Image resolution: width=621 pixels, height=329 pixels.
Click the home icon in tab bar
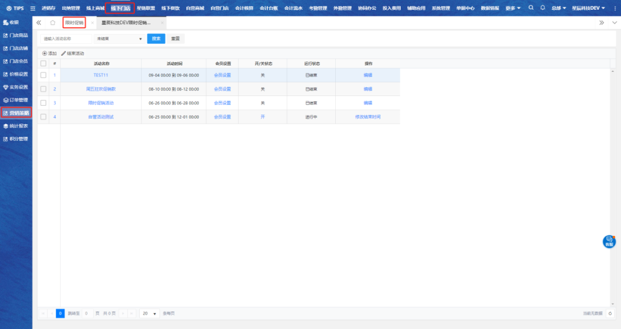coord(53,23)
